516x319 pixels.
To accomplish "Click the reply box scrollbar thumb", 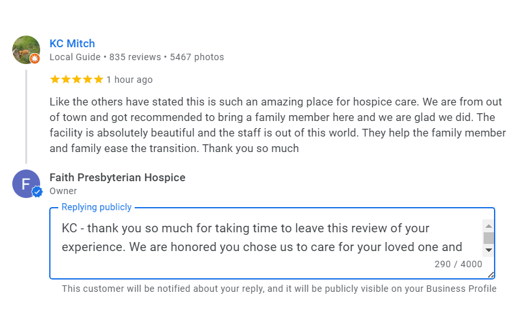I will coord(489,237).
